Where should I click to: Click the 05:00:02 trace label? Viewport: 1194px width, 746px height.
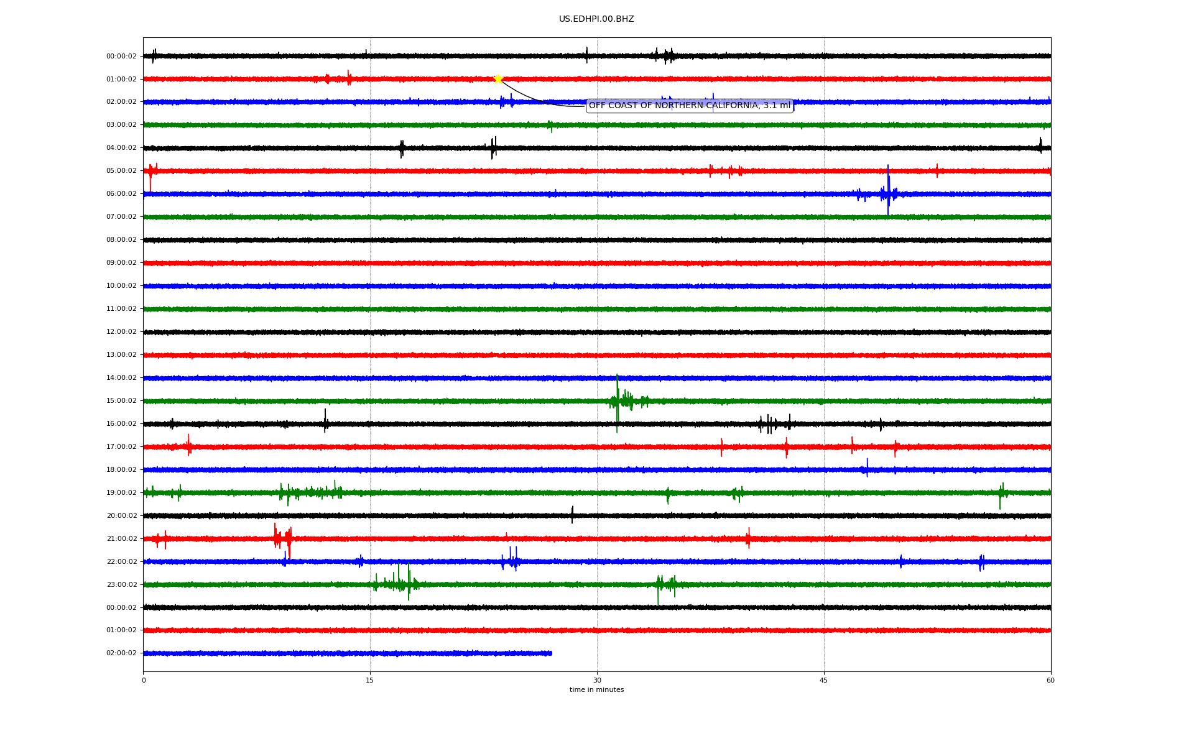[x=121, y=171]
